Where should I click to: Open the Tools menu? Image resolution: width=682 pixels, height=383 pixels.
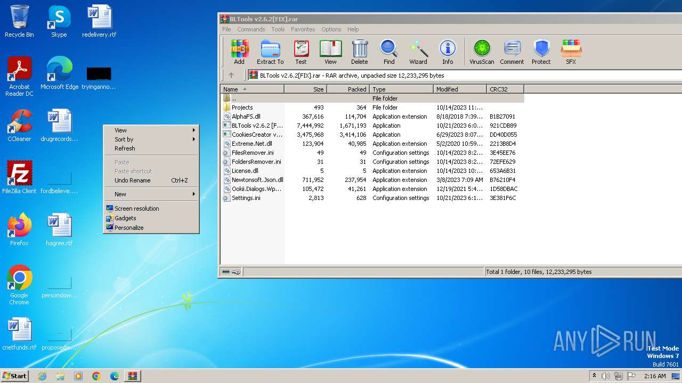click(x=278, y=29)
